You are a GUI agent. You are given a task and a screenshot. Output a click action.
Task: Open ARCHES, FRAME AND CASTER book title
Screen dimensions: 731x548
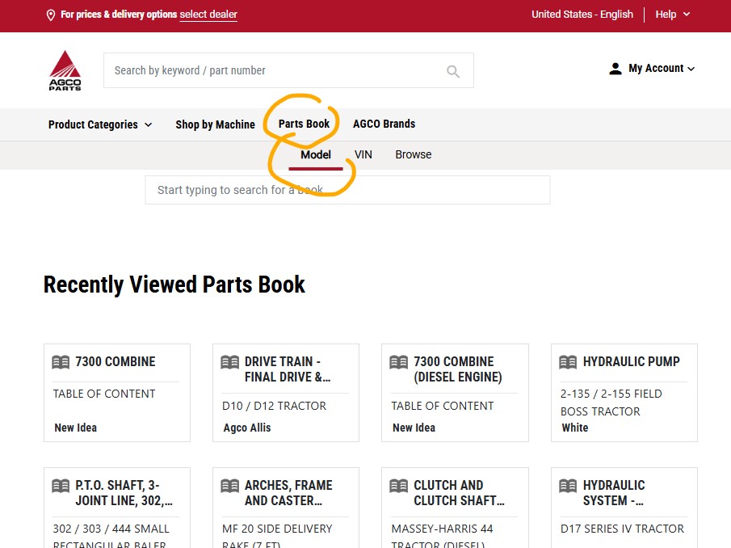click(x=288, y=493)
